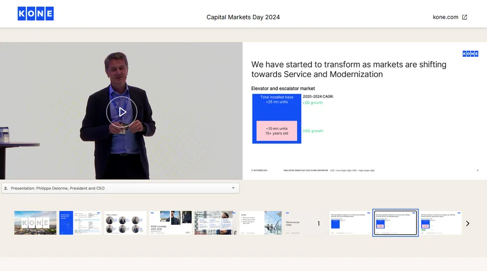487x271 pixels.
Task: Click the dropdown arrow in presenter selector
Action: pyautogui.click(x=233, y=188)
